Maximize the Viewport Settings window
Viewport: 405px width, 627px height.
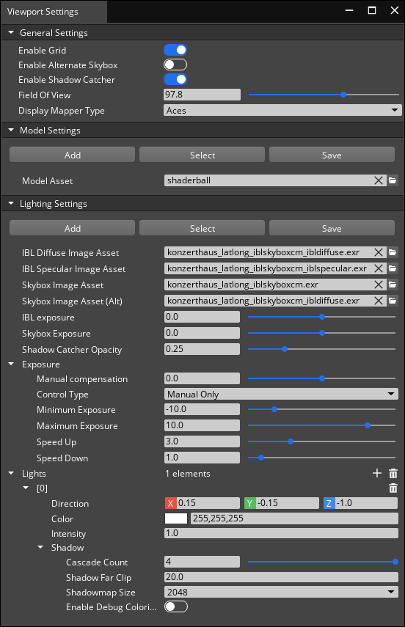[372, 10]
